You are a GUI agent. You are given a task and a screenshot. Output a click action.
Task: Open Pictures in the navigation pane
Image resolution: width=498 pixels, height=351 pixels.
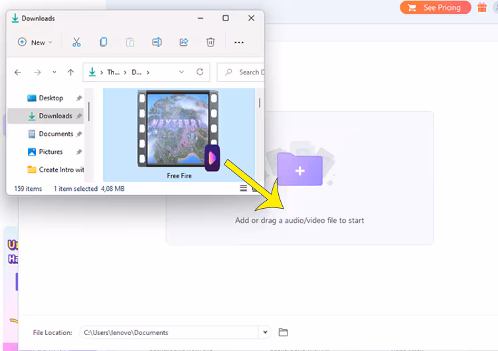pos(45,152)
